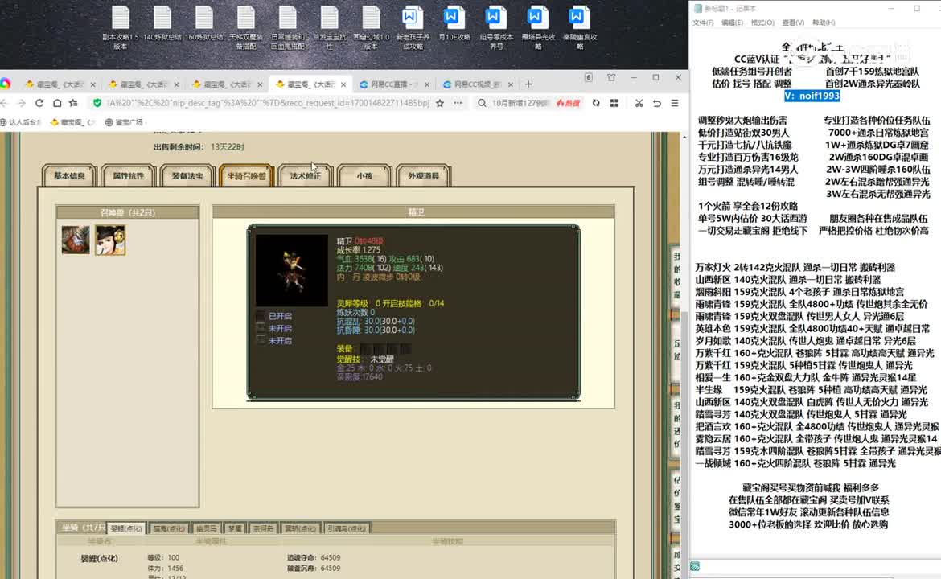
Task: Open desktop document 新老孩子养成攻略
Action: [x=413, y=27]
